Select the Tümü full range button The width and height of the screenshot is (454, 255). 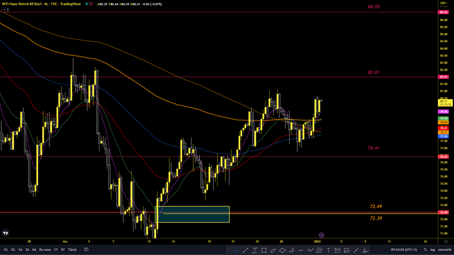[x=72, y=249]
